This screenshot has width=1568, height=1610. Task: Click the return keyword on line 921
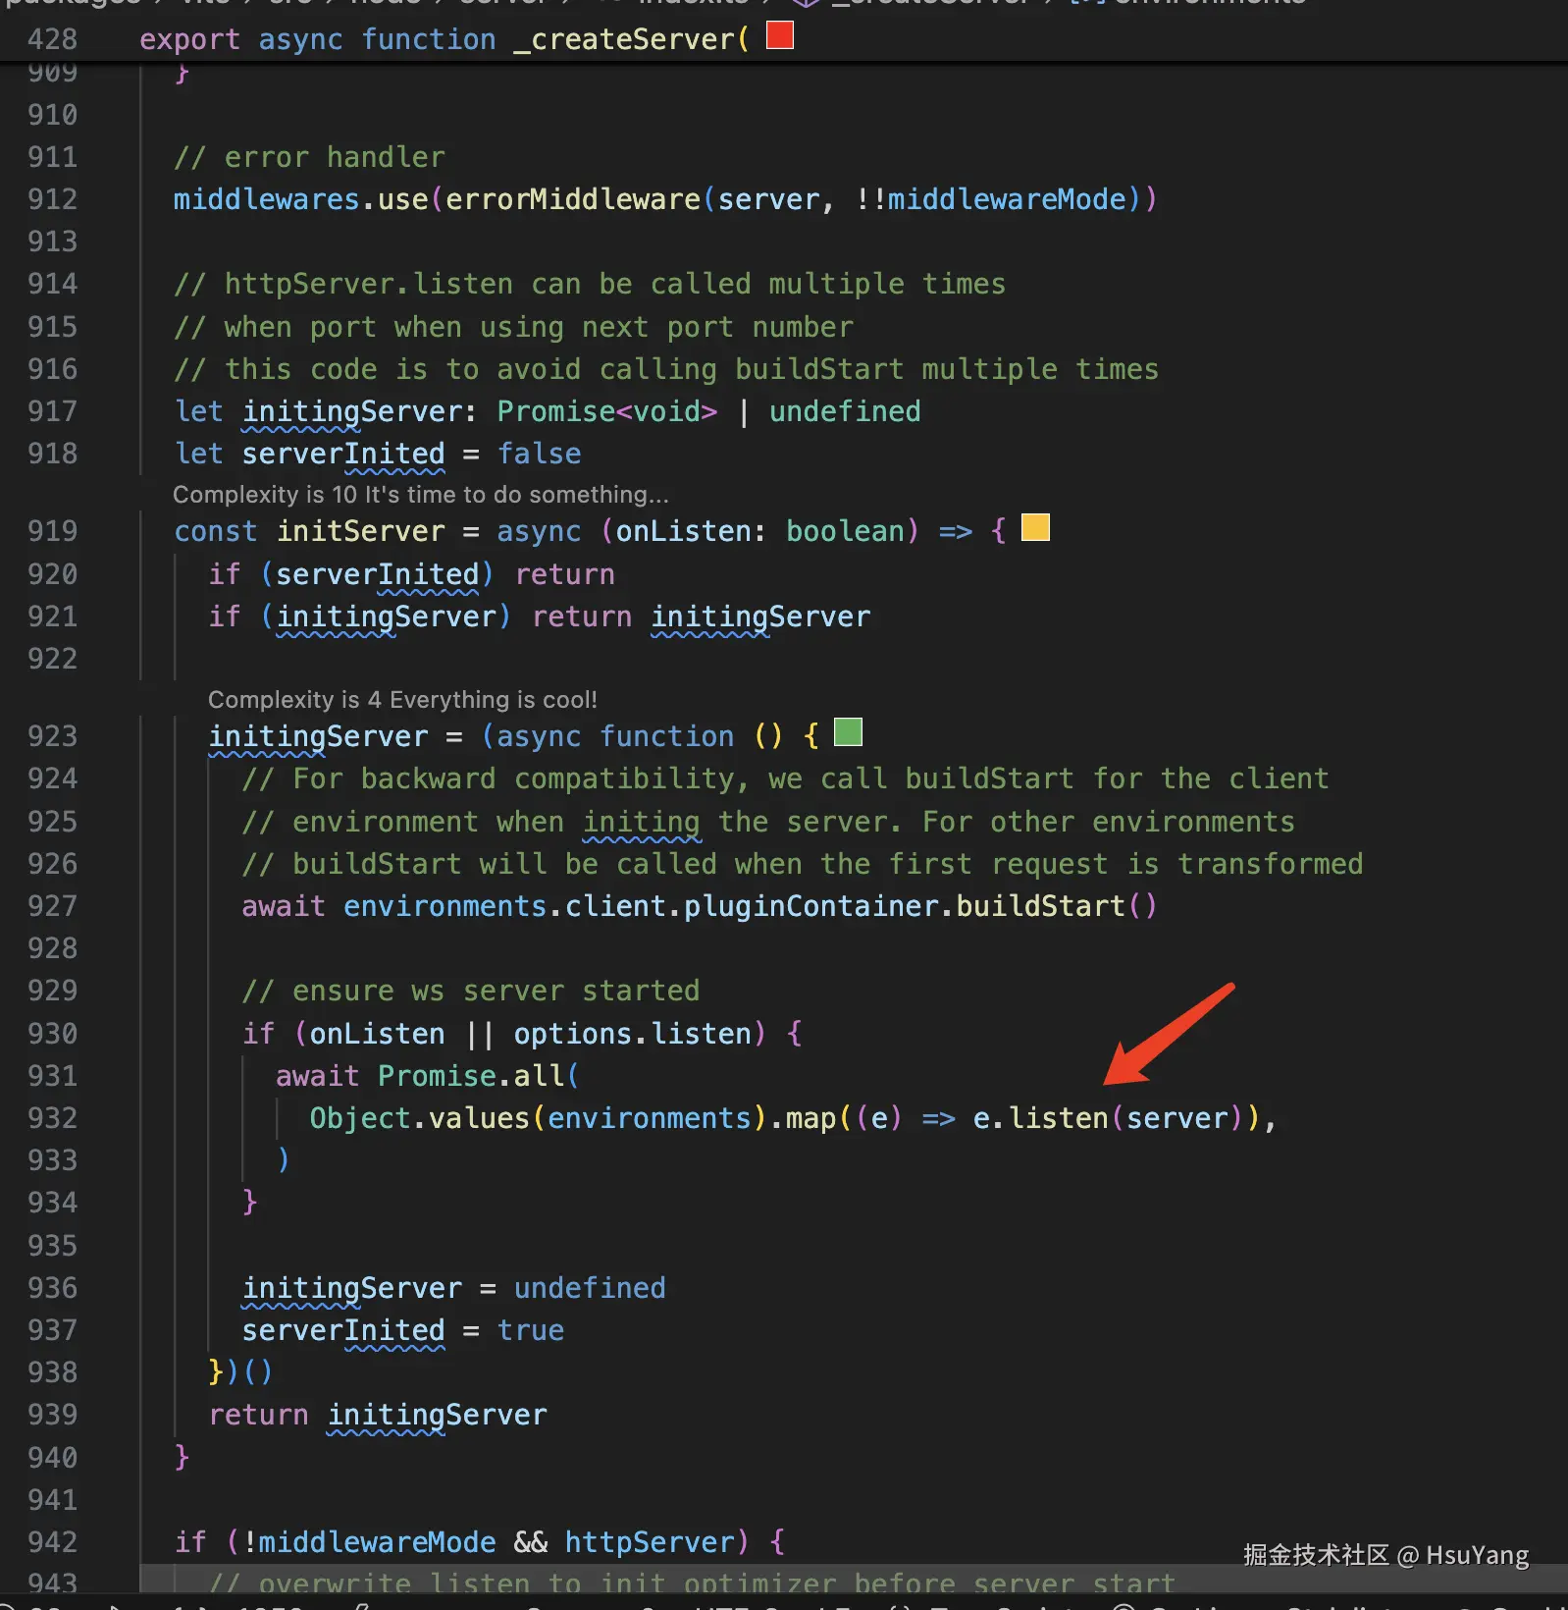[582, 617]
